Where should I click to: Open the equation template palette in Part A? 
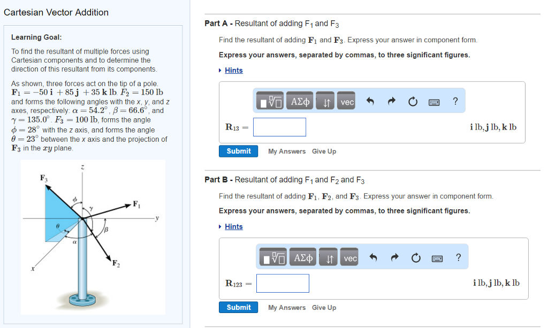point(270,101)
